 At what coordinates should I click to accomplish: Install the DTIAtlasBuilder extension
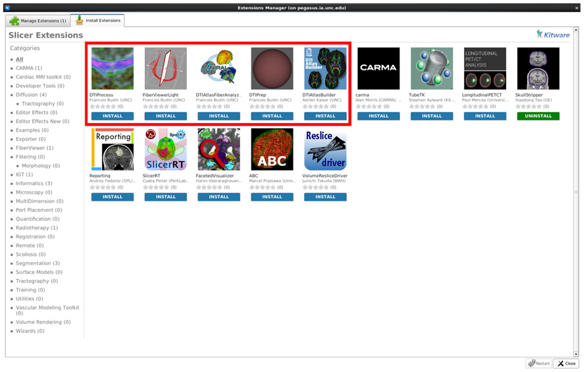coord(325,116)
